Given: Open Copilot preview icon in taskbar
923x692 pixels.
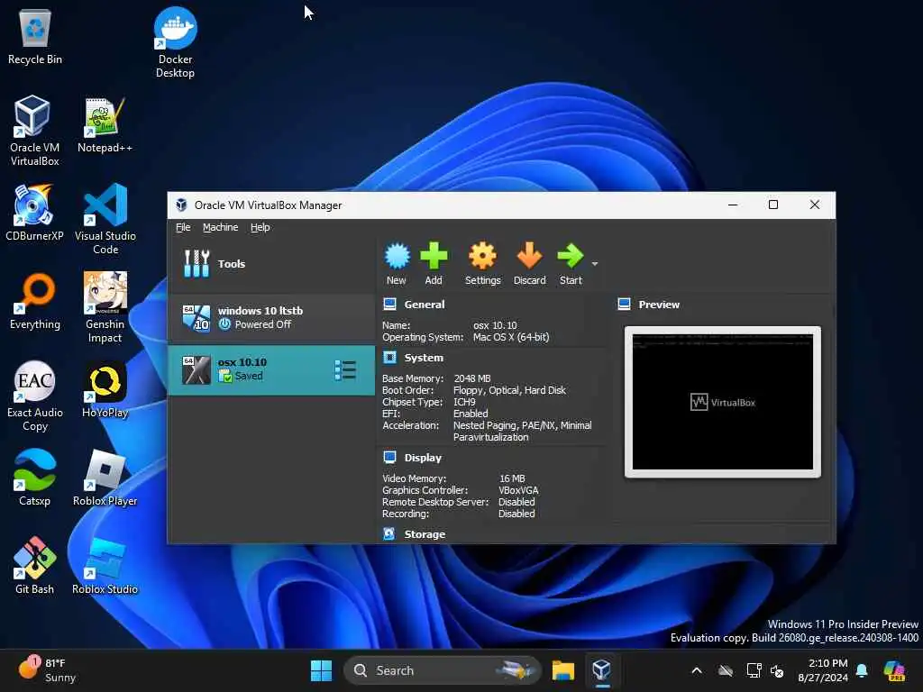Looking at the screenshot, I should point(894,670).
